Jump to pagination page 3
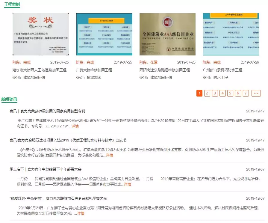Image resolution: width=268 pixels, height=223 pixels. pyautogui.click(x=215, y=93)
